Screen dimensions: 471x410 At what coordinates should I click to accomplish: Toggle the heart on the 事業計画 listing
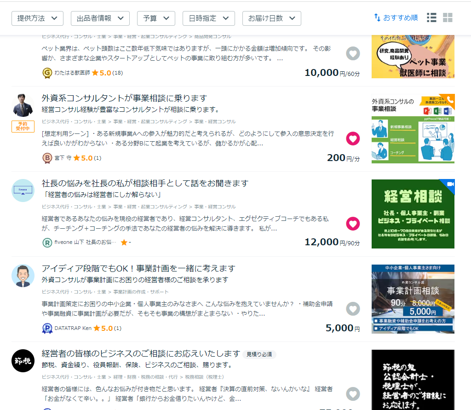point(353,309)
